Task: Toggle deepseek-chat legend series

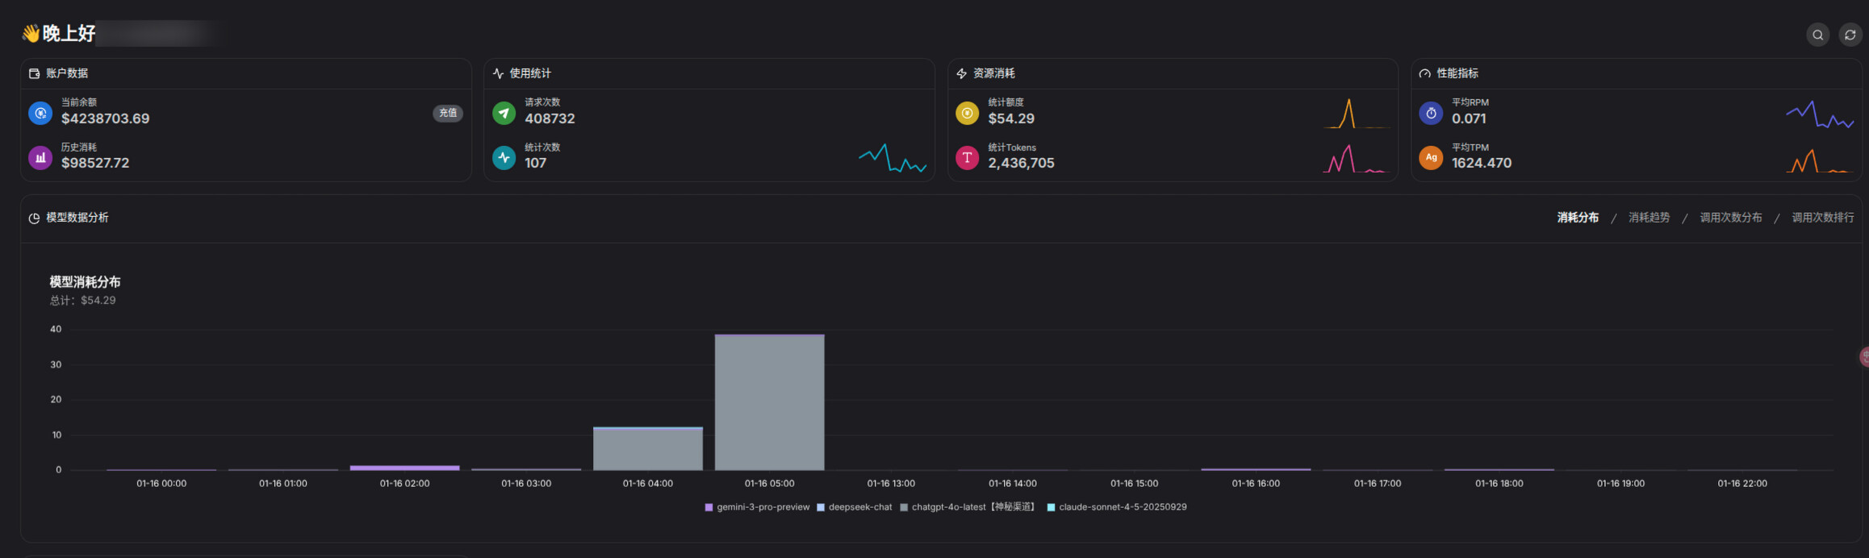Action: [x=855, y=507]
